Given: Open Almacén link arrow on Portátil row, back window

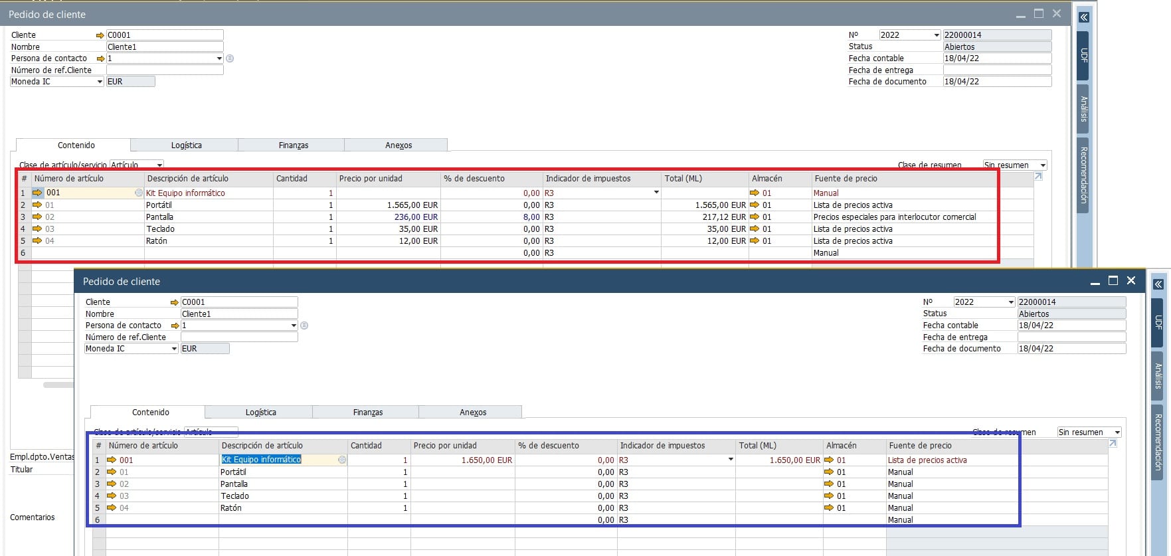Looking at the screenshot, I should 755,205.
